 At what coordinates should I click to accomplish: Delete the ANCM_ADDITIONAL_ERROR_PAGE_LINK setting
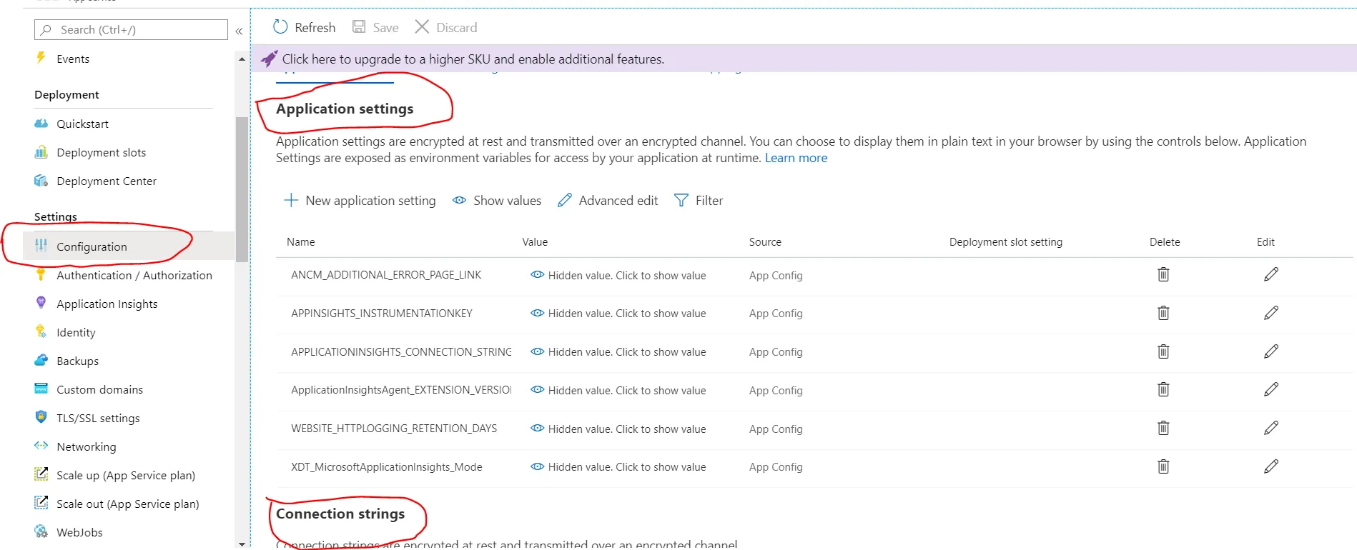(x=1163, y=275)
